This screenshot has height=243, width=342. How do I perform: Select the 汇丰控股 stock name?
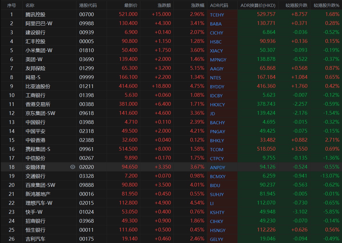click(35, 41)
